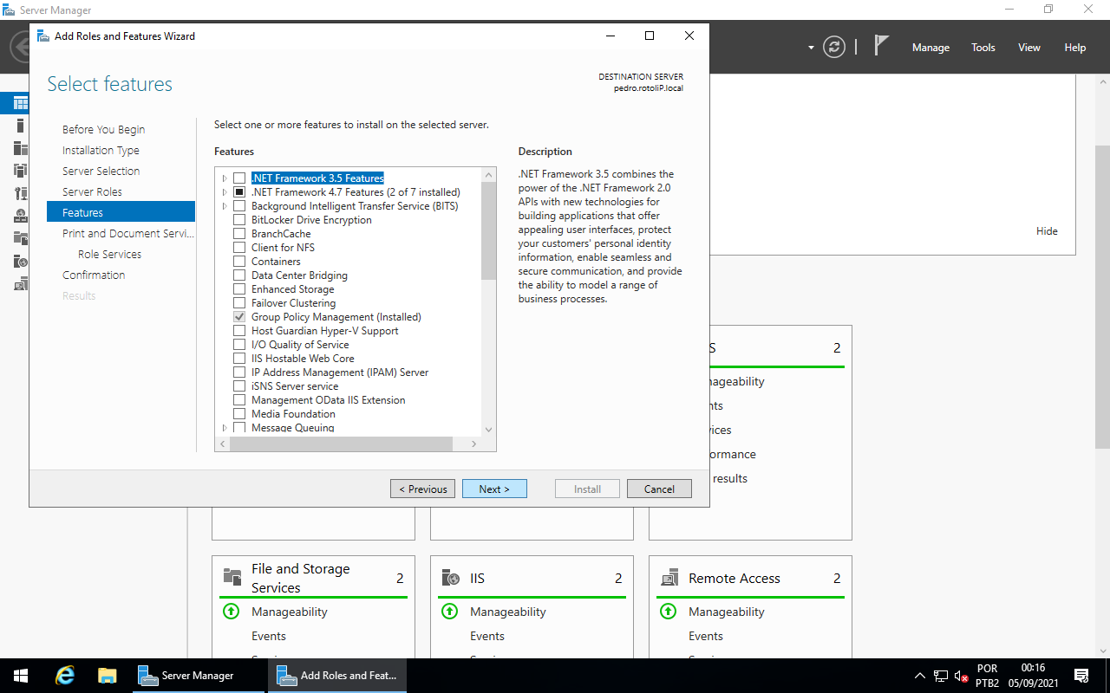Click the Hide link in welcome panel
Screen dimensions: 1110x693
pos(1047,231)
